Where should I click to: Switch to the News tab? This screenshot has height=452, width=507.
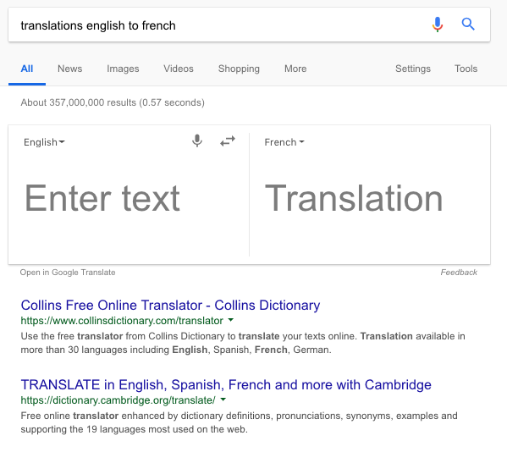click(70, 69)
